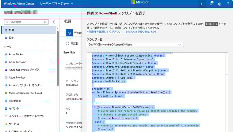The height and width of the screenshot is (132, 233).
Task: Click the Microsoft logo in the header
Action: (140, 2)
